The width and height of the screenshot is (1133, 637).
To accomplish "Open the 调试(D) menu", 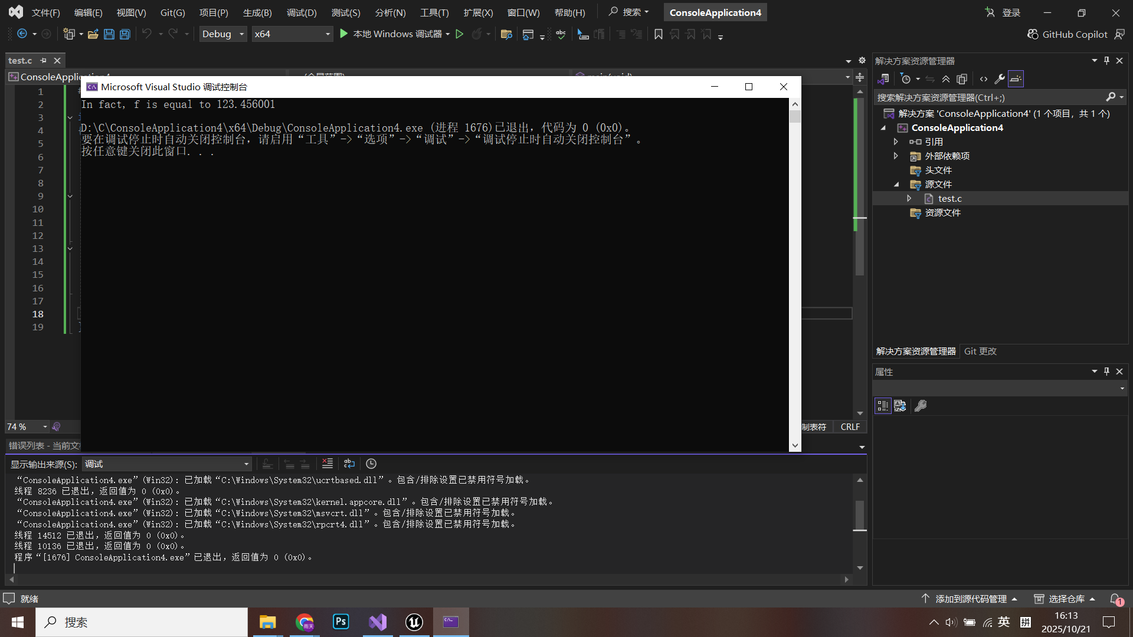I will click(x=302, y=12).
